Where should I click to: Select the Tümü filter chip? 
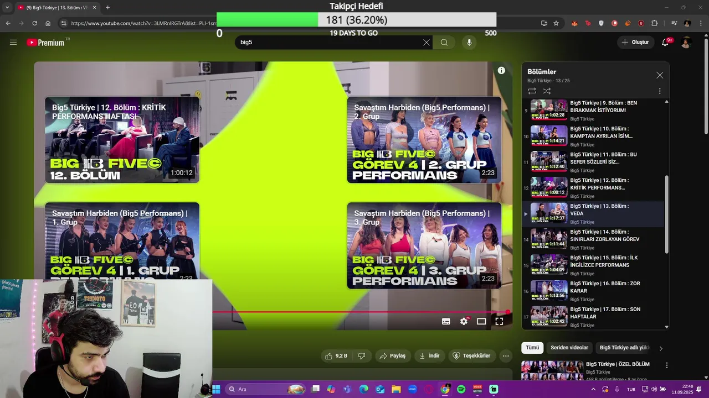click(x=532, y=348)
